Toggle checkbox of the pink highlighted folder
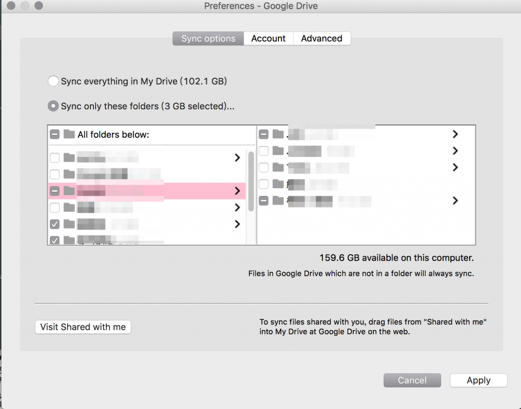 [x=55, y=191]
